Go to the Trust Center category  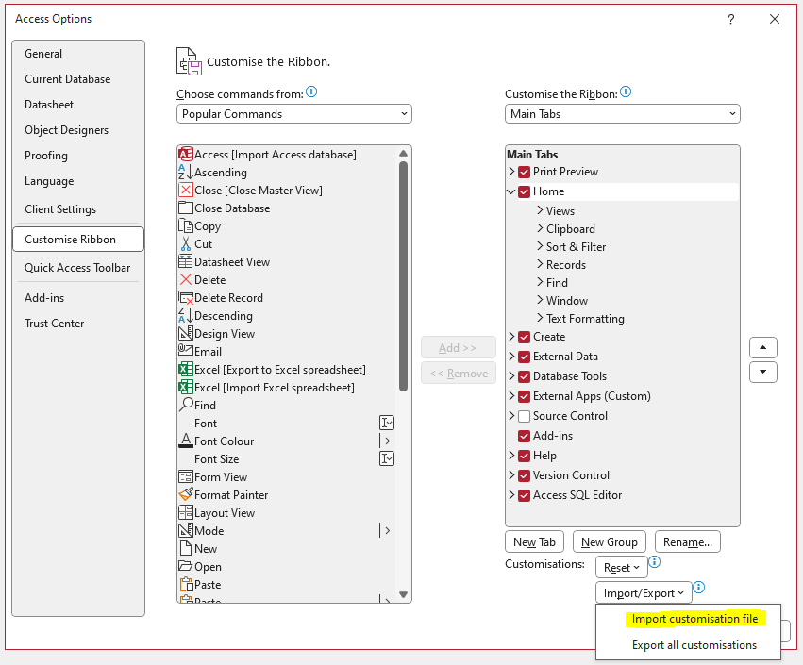[x=78, y=323]
